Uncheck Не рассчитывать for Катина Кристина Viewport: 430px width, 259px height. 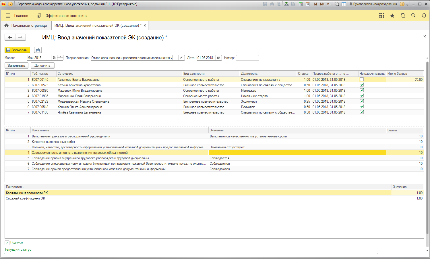(x=362, y=85)
